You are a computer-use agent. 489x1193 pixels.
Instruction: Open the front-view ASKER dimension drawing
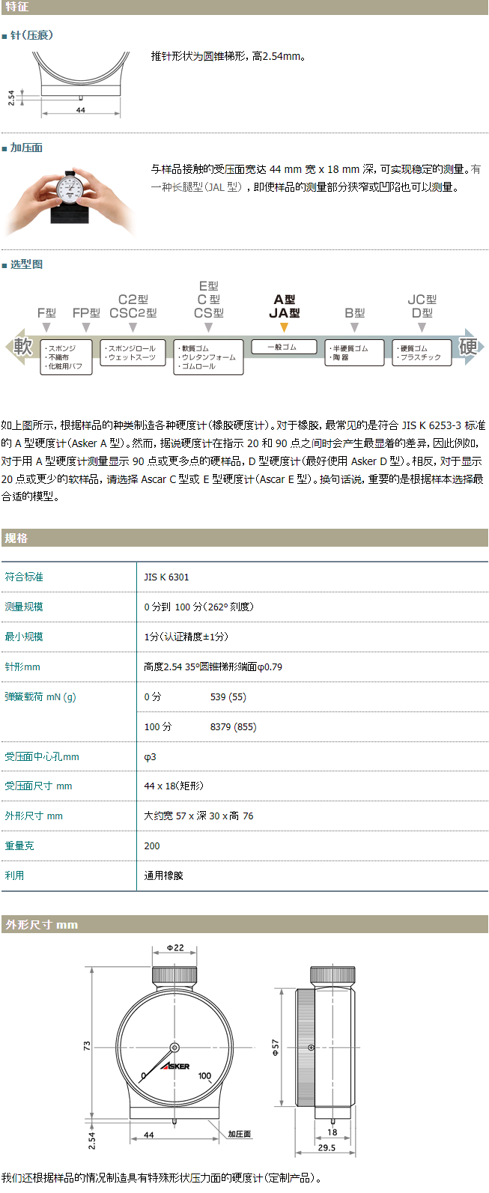tap(168, 1048)
